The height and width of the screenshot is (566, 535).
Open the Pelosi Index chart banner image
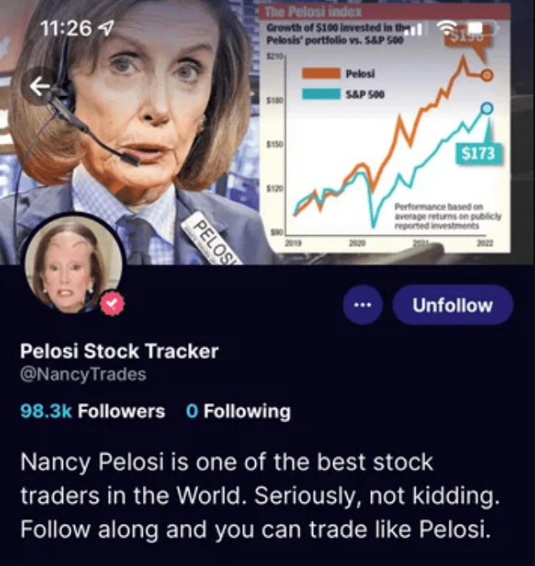pyautogui.click(x=385, y=128)
